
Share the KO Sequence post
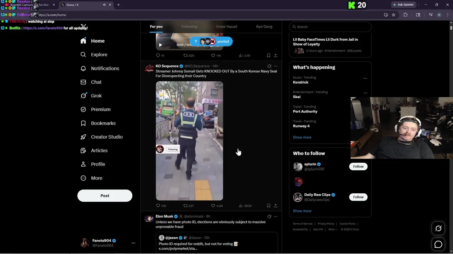click(x=276, y=206)
